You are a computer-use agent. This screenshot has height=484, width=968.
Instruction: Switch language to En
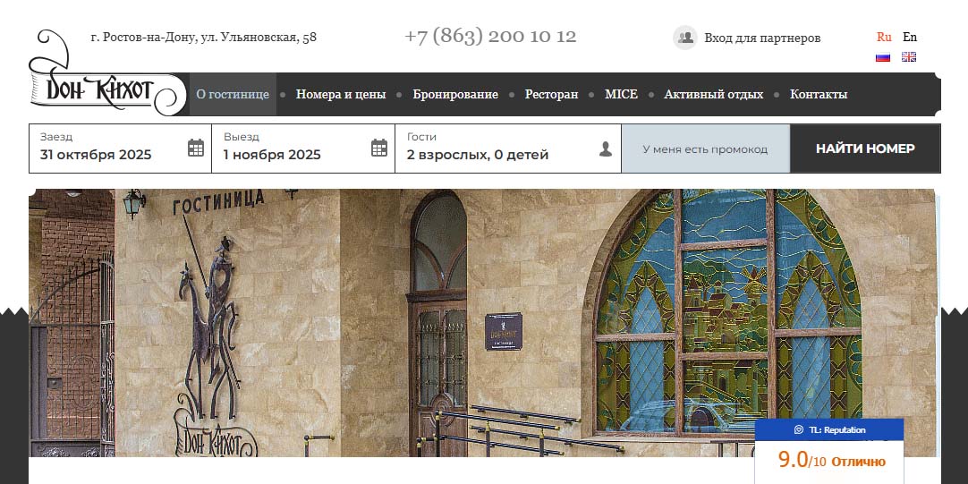pos(910,37)
